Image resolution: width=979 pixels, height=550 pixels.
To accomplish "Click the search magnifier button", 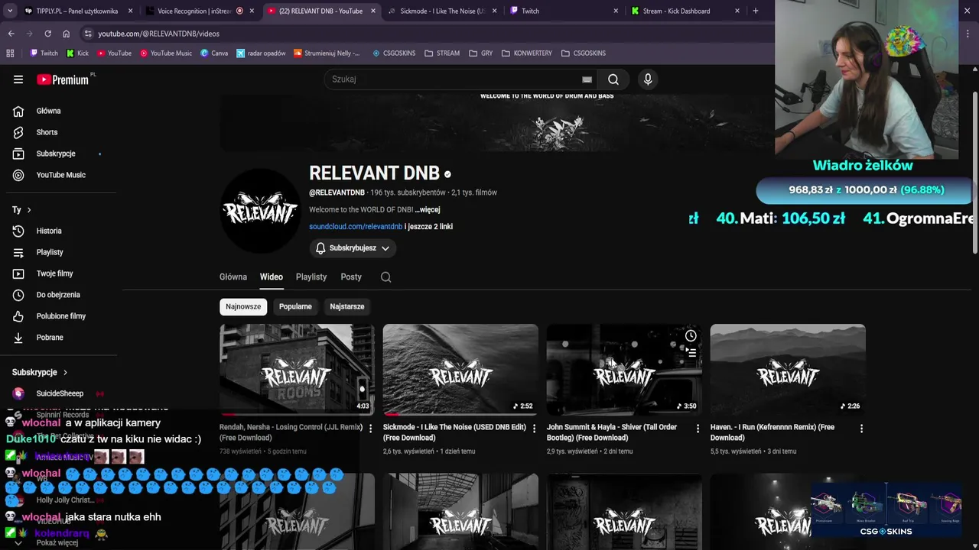I will coord(613,79).
